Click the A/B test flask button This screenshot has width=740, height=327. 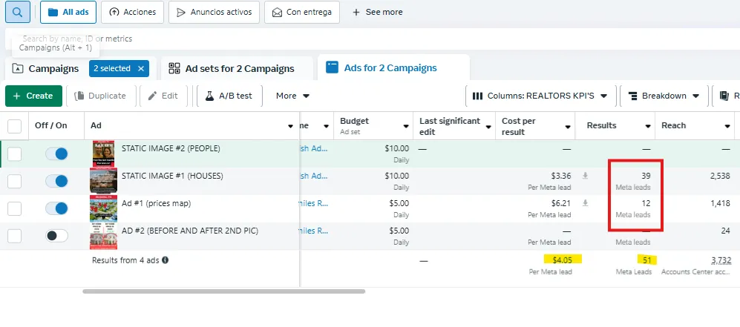pyautogui.click(x=229, y=96)
